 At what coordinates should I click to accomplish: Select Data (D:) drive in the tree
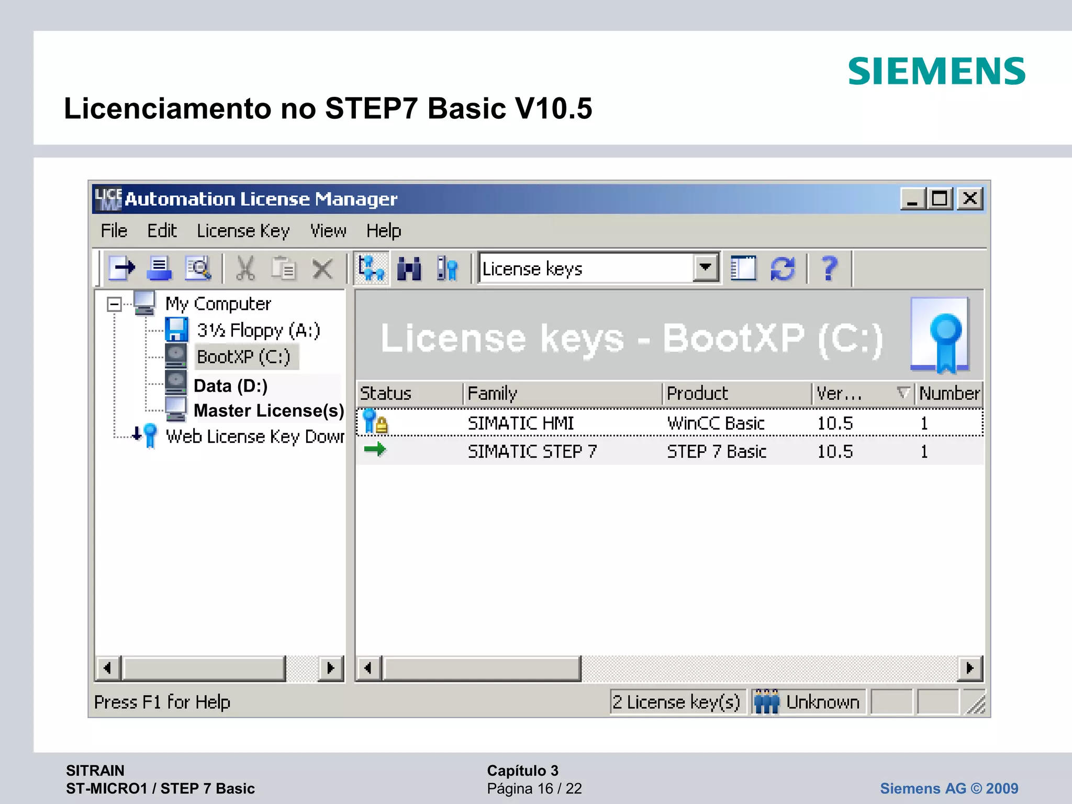[x=231, y=386]
